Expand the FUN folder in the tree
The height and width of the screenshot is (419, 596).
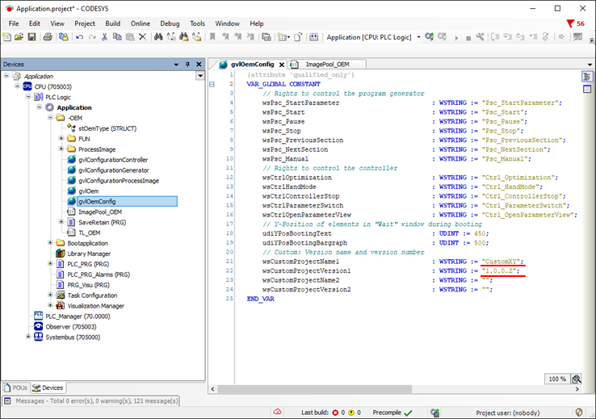[61, 139]
